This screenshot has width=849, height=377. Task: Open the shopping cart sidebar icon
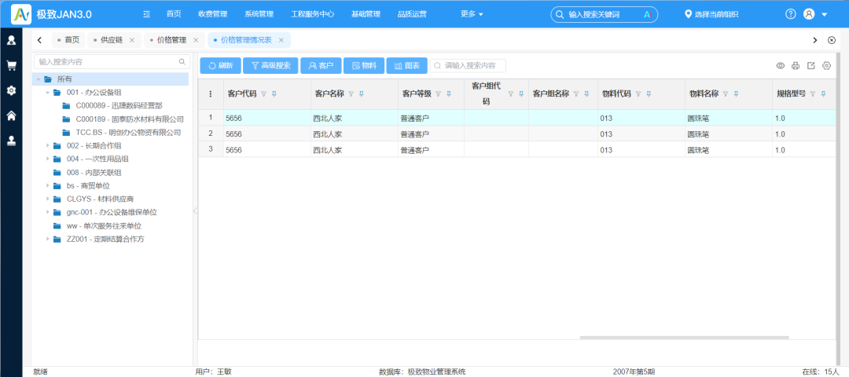point(11,65)
